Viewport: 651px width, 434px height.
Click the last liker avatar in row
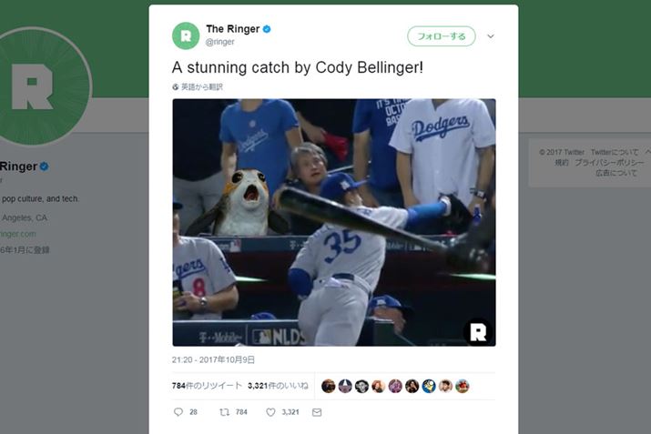pos(462,386)
